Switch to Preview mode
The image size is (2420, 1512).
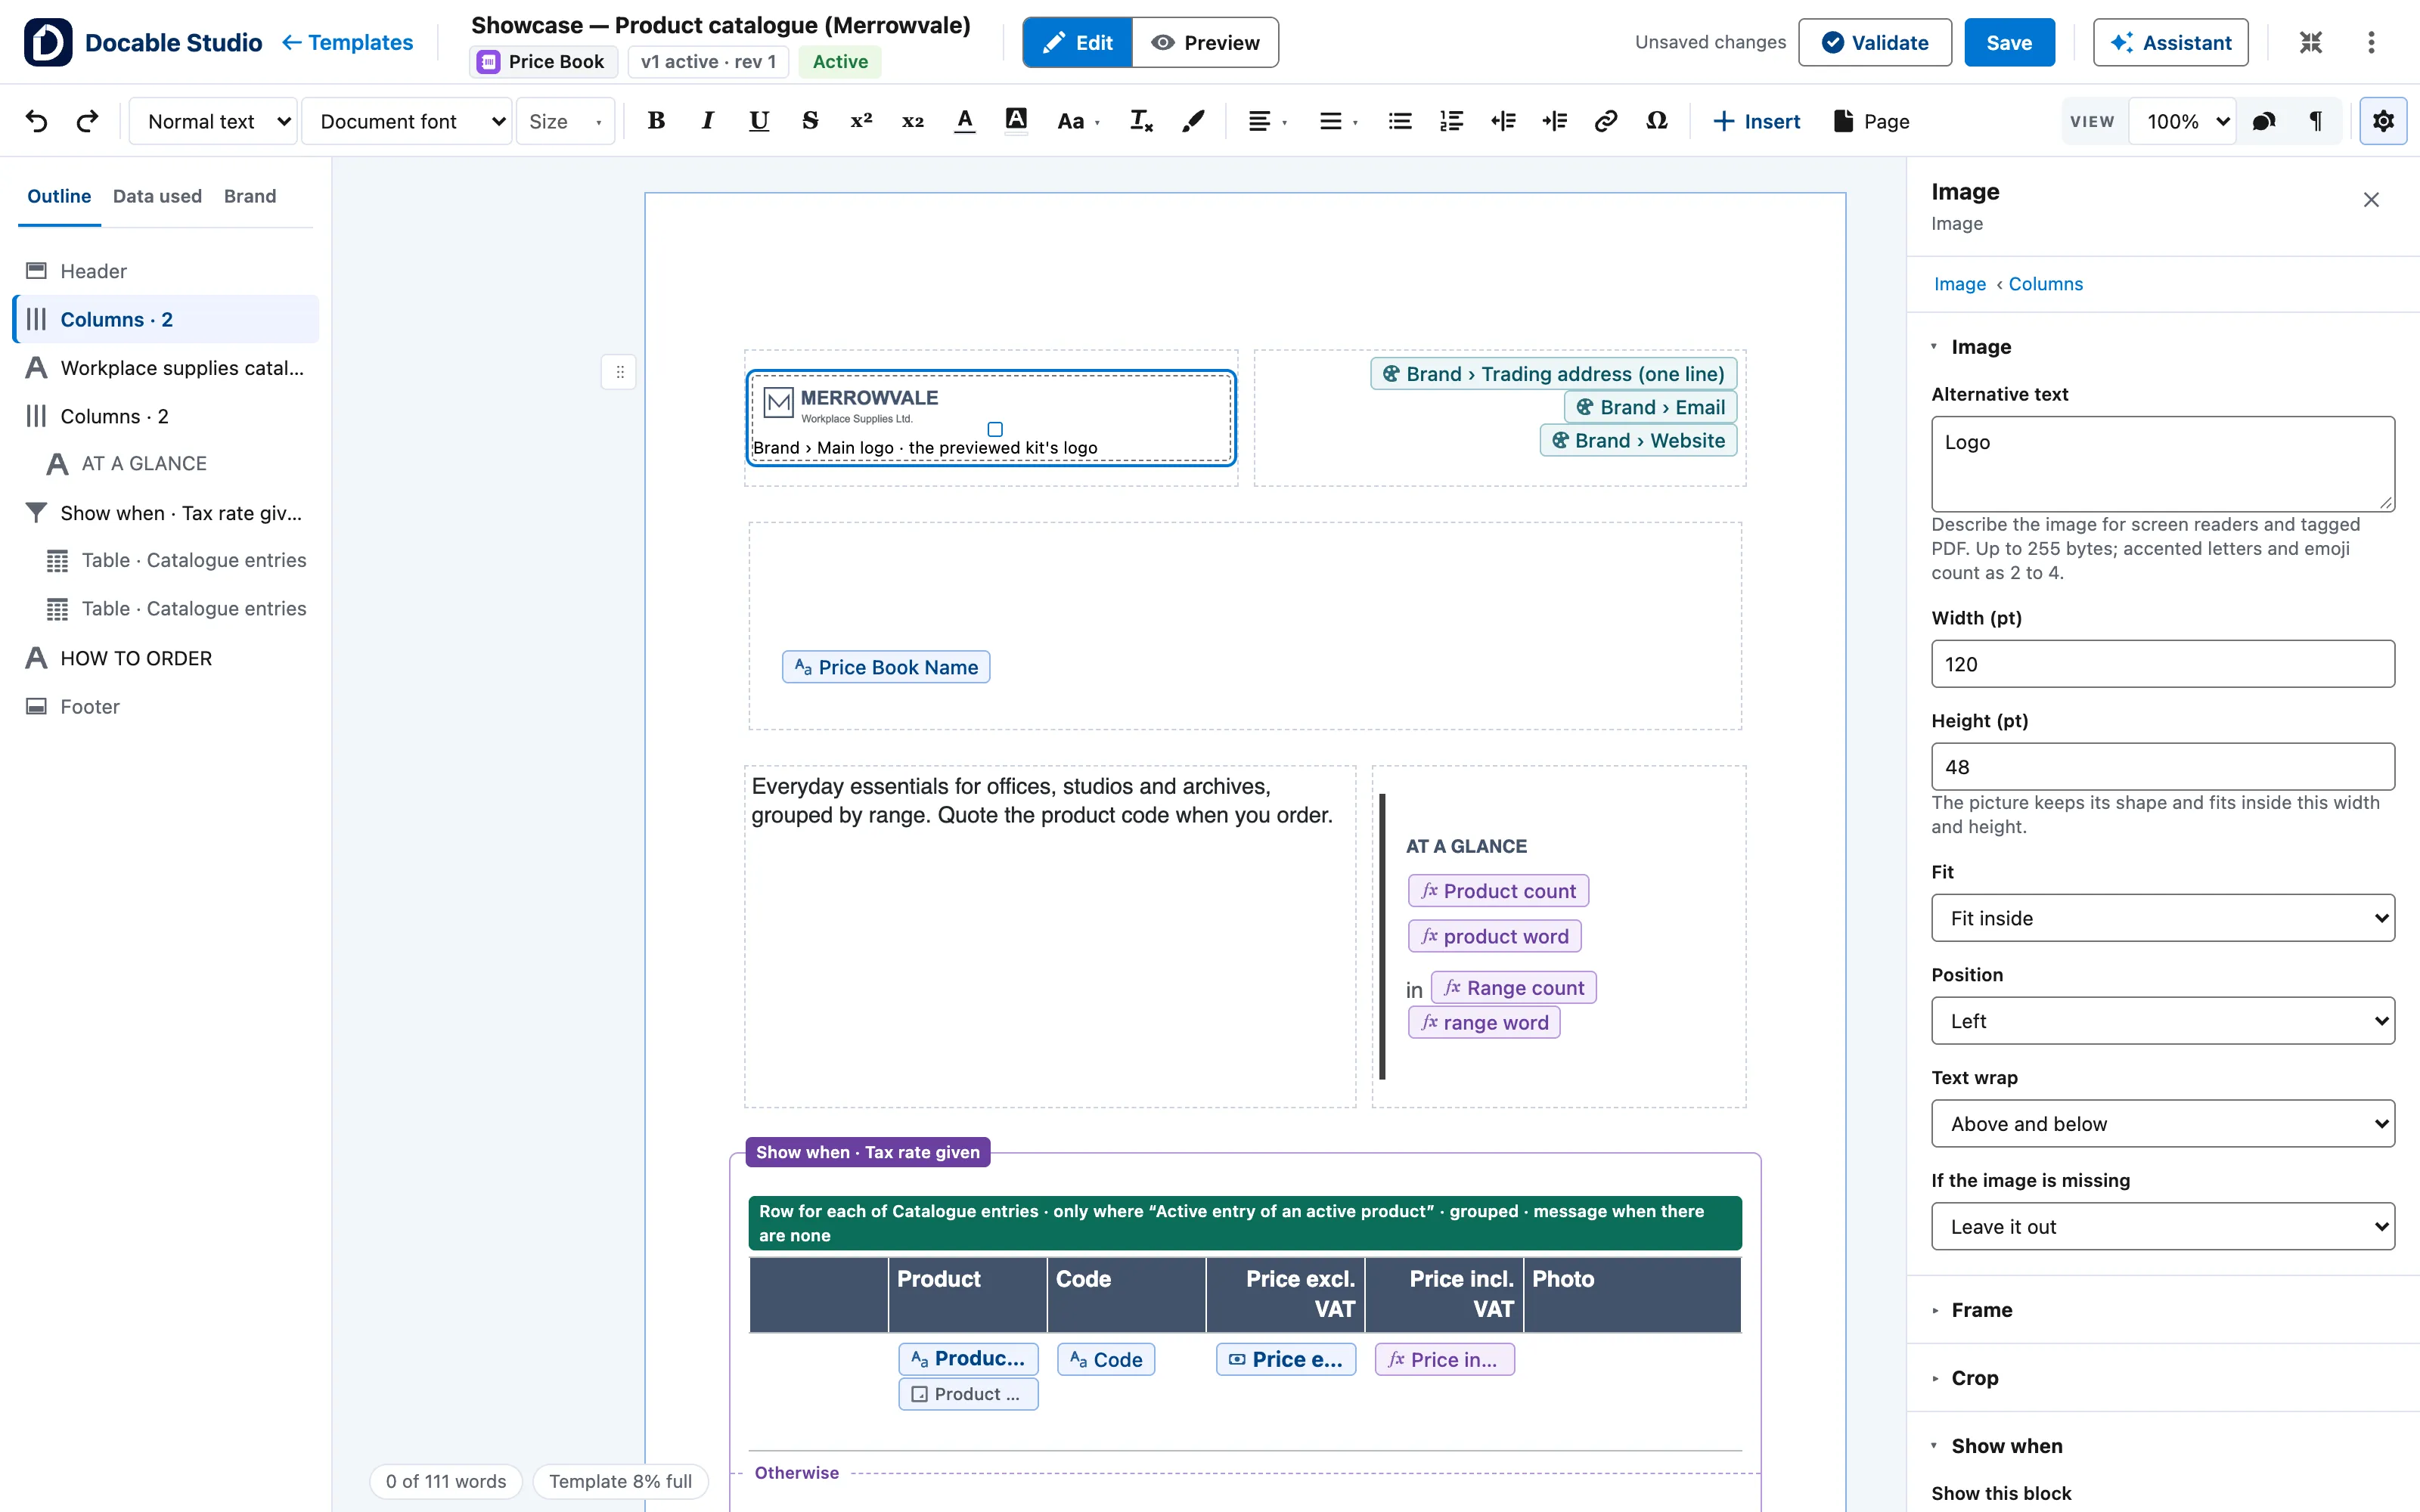point(1205,42)
